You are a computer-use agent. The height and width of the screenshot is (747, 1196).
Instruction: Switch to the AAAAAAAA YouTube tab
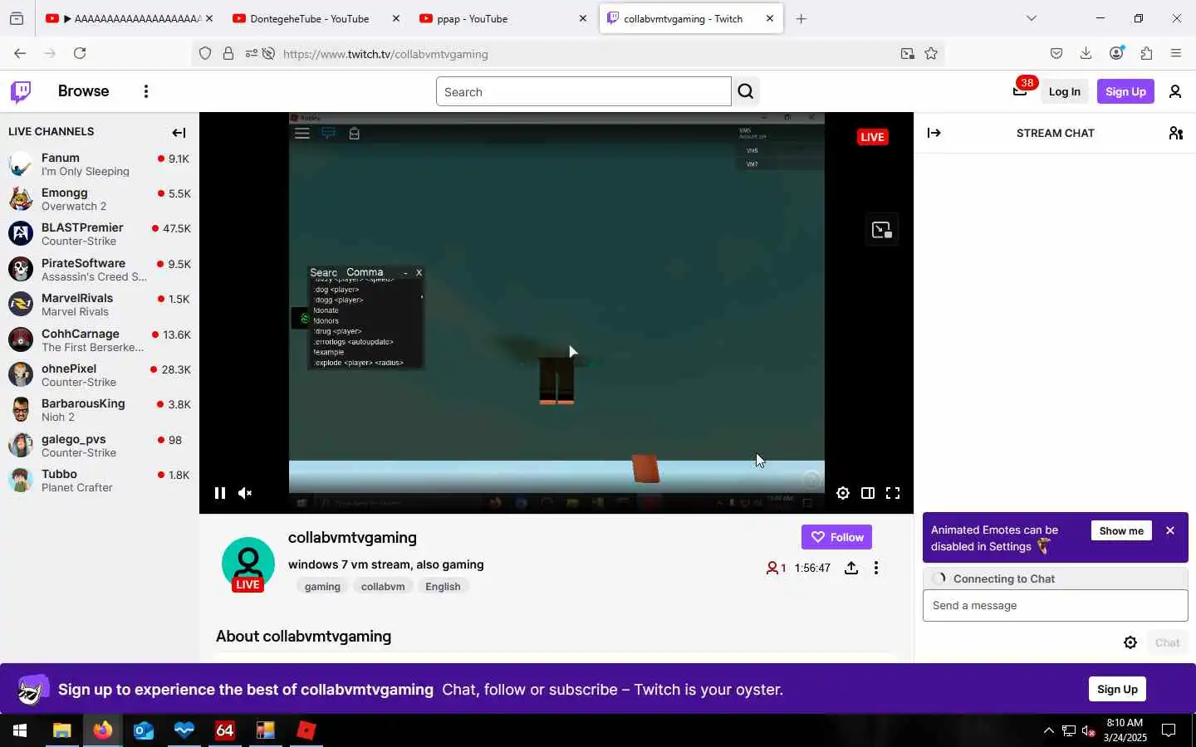129,18
